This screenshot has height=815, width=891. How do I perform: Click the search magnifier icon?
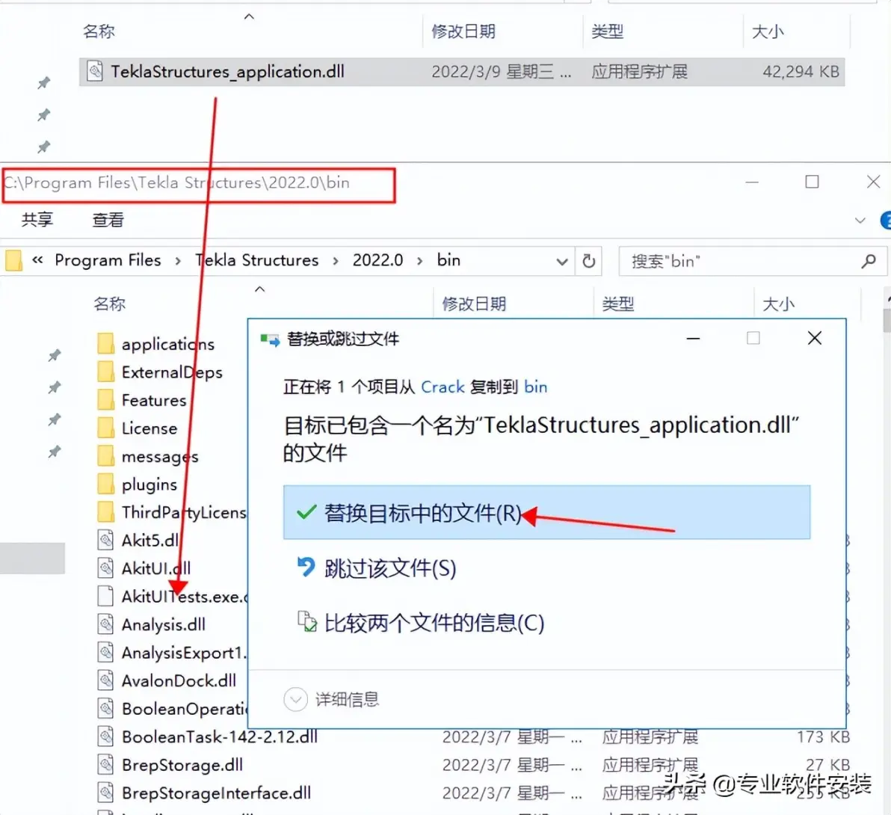869,261
